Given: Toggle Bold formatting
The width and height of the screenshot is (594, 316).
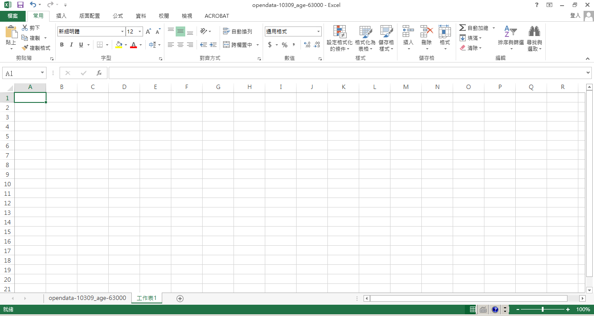Looking at the screenshot, I should coord(62,45).
